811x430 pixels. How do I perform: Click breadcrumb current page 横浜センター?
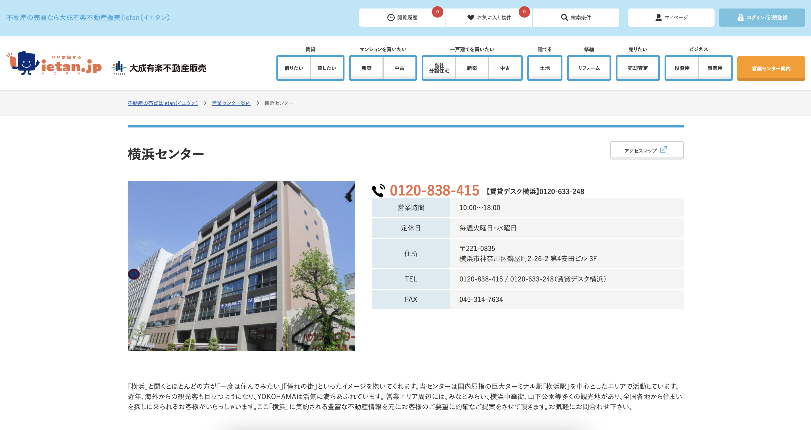(279, 103)
